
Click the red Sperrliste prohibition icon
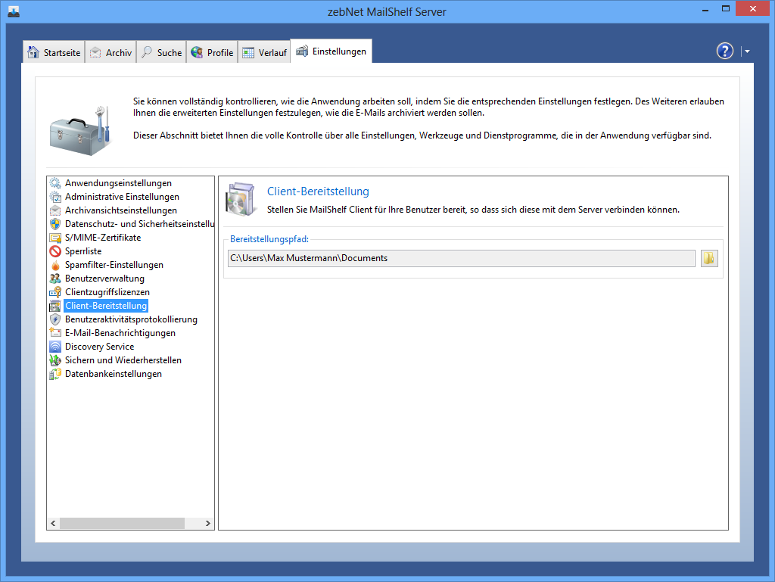click(55, 251)
